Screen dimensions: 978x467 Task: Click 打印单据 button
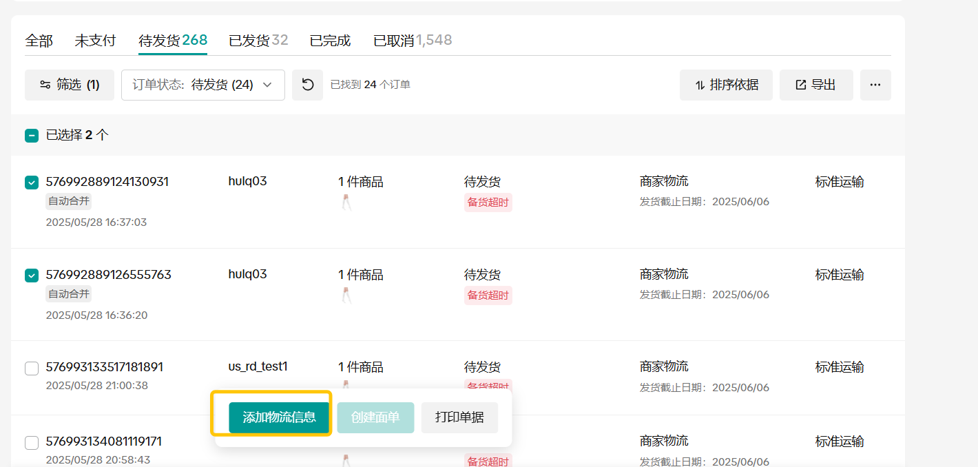(459, 417)
